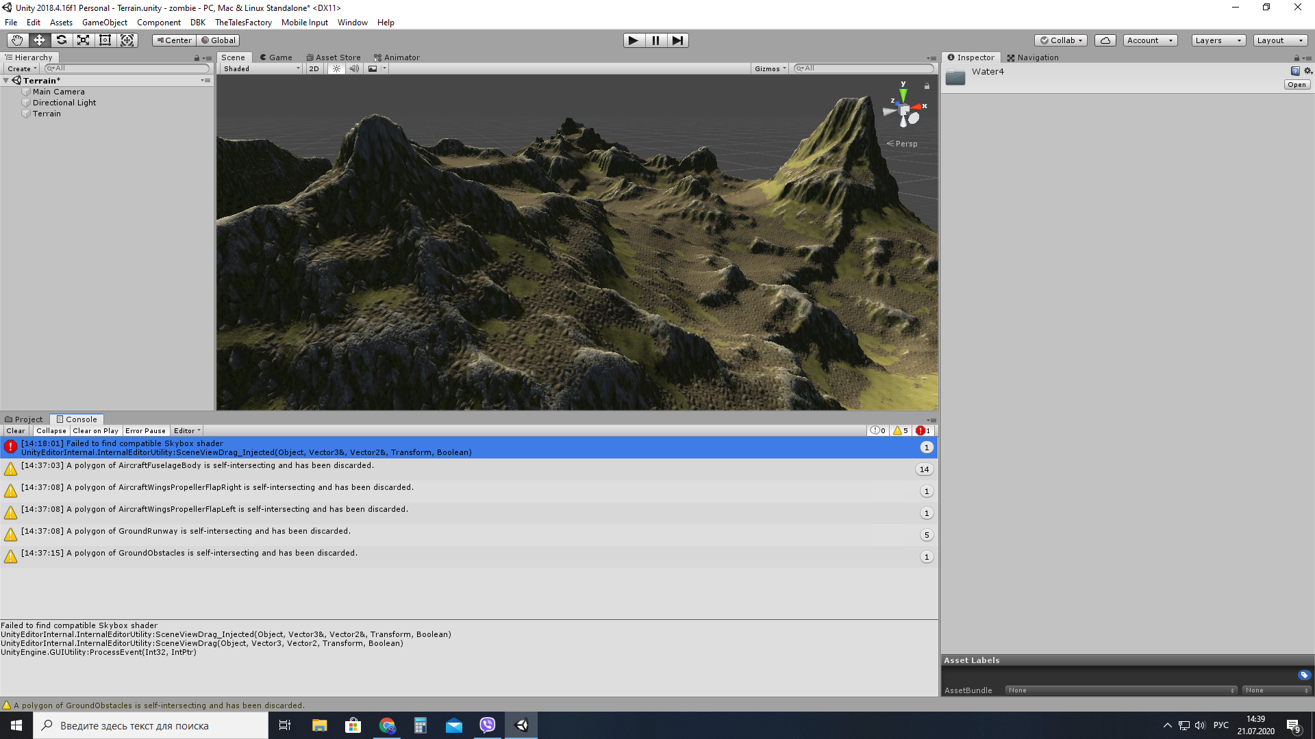The image size is (1315, 739).
Task: Toggle console error message filter
Action: coord(923,431)
